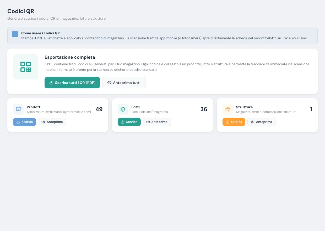Click the Strutture card title
325x231 pixels.
[x=244, y=107]
